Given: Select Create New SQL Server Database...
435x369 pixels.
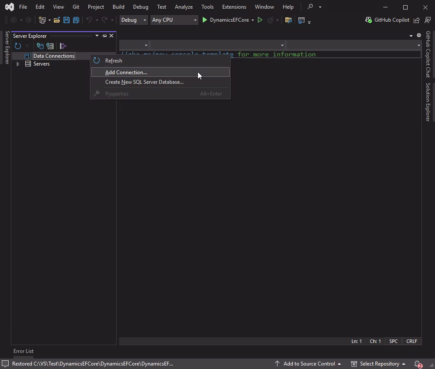Looking at the screenshot, I should (x=161, y=82).
